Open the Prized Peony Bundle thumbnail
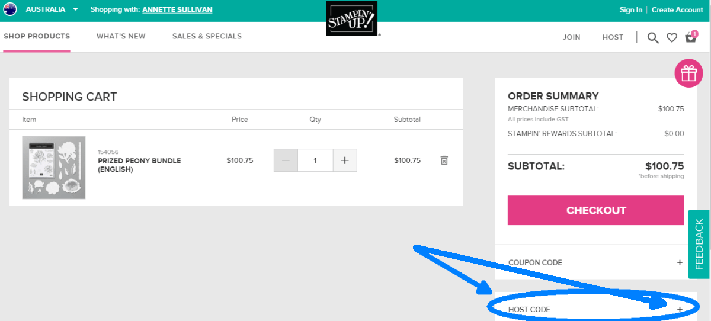Viewport: 711px width, 321px height. pyautogui.click(x=54, y=168)
